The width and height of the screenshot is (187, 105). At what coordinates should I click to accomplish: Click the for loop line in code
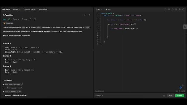(x=121, y=24)
